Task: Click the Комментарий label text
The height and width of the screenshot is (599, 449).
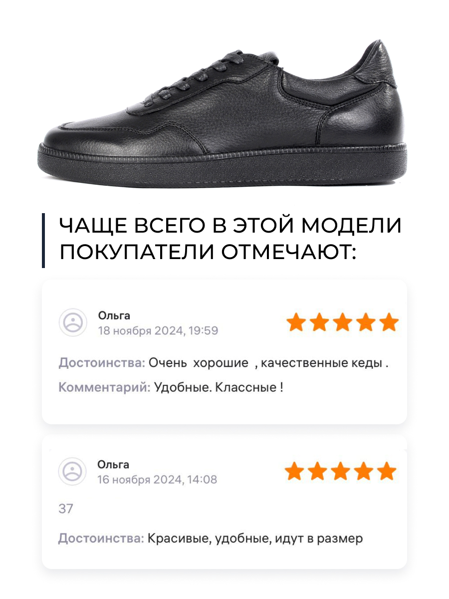Action: pyautogui.click(x=105, y=387)
